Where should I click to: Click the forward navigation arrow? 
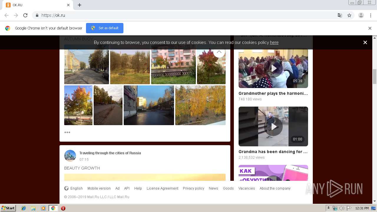coord(16,15)
